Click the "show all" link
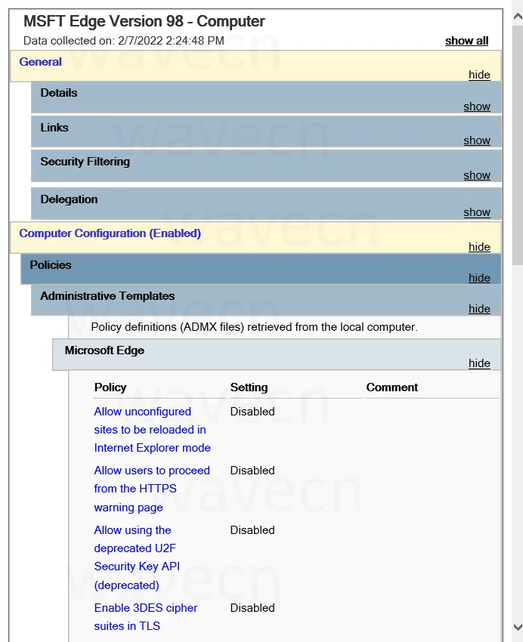 466,41
